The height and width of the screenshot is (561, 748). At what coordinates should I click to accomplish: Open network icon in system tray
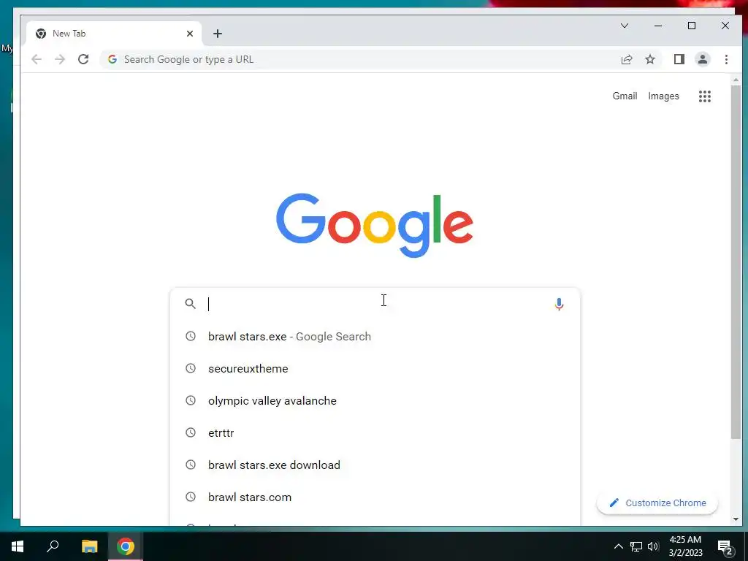pyautogui.click(x=636, y=546)
